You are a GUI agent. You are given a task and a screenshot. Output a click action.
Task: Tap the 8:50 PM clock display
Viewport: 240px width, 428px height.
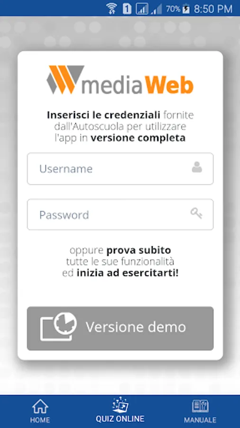(x=213, y=9)
